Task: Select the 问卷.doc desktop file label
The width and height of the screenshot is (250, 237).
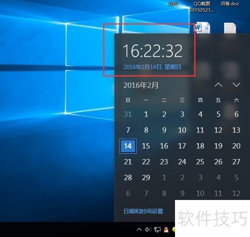Action: coord(230,3)
